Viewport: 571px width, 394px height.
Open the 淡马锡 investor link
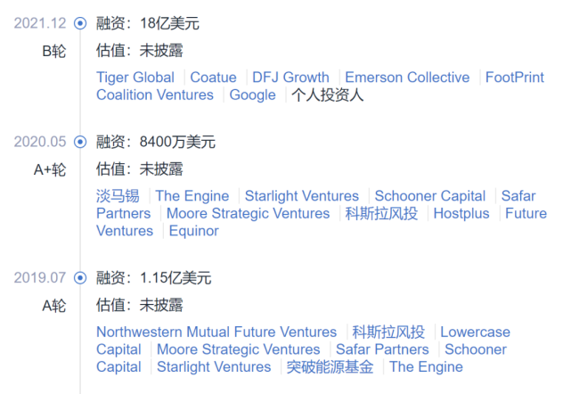coord(118,196)
